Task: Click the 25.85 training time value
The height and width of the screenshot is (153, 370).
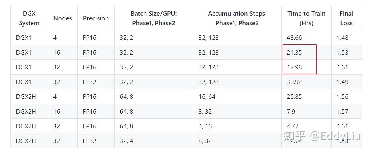Action: 295,97
